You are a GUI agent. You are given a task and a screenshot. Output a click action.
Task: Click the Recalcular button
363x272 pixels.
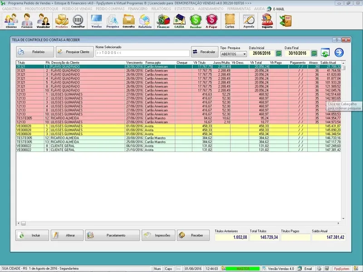[203, 52]
